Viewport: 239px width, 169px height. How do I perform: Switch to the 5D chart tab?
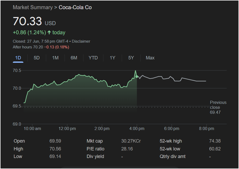tap(36, 58)
